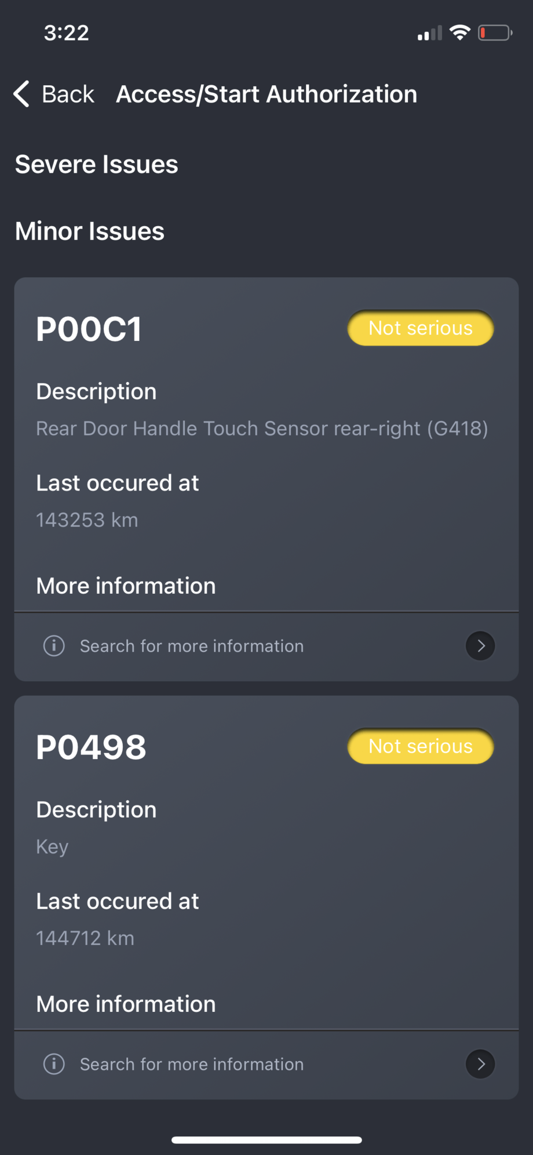Tap the P0498 fault code title
This screenshot has height=1155, width=533.
tap(91, 747)
